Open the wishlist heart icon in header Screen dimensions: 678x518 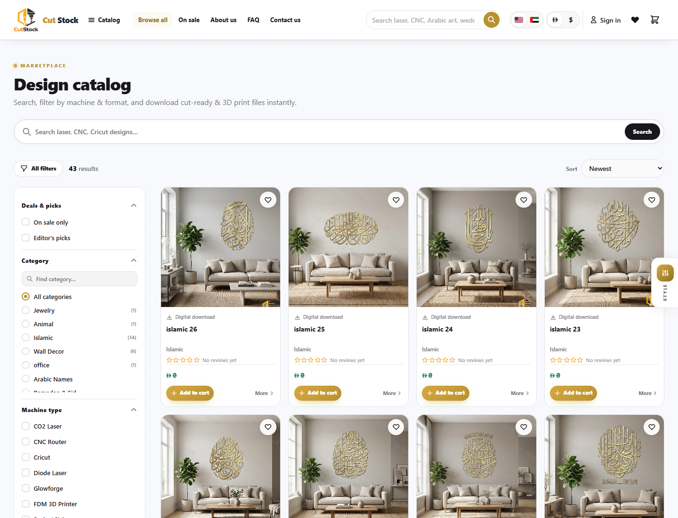point(635,20)
